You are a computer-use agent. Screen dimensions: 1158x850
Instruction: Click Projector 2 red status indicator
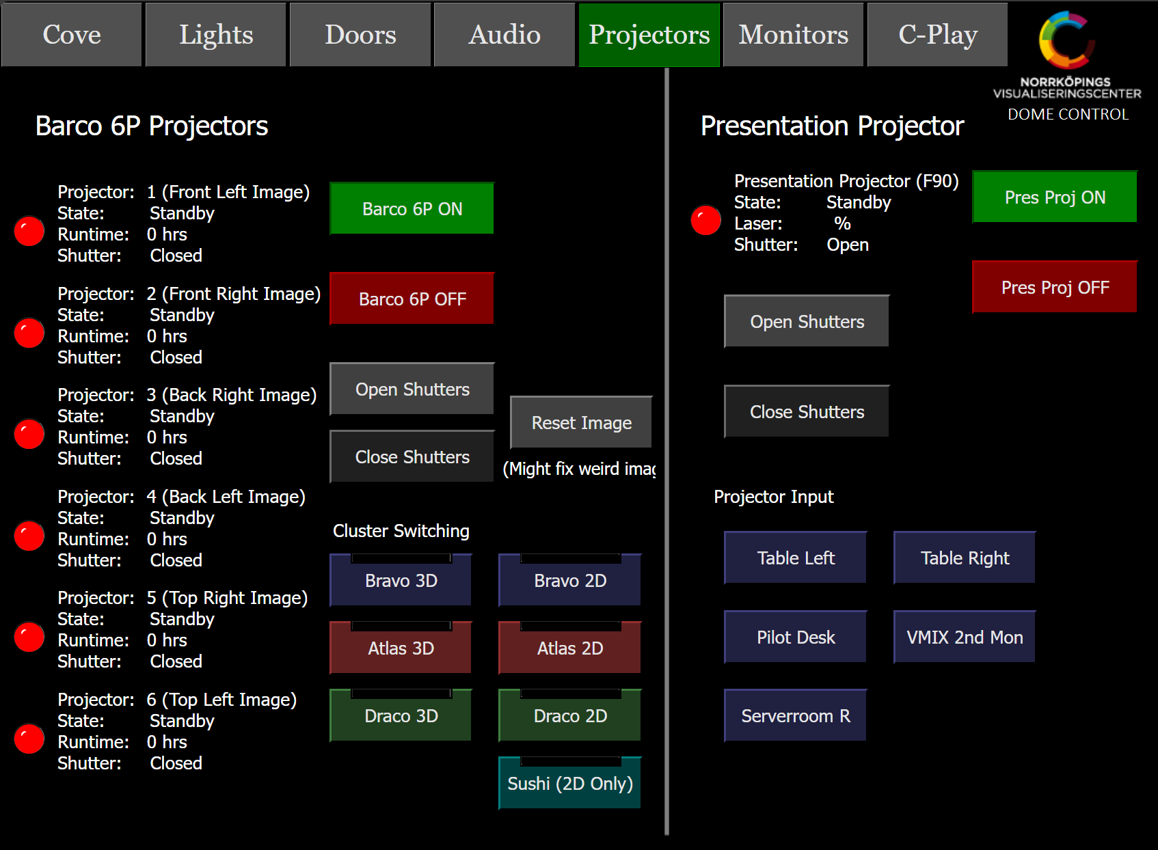(29, 333)
